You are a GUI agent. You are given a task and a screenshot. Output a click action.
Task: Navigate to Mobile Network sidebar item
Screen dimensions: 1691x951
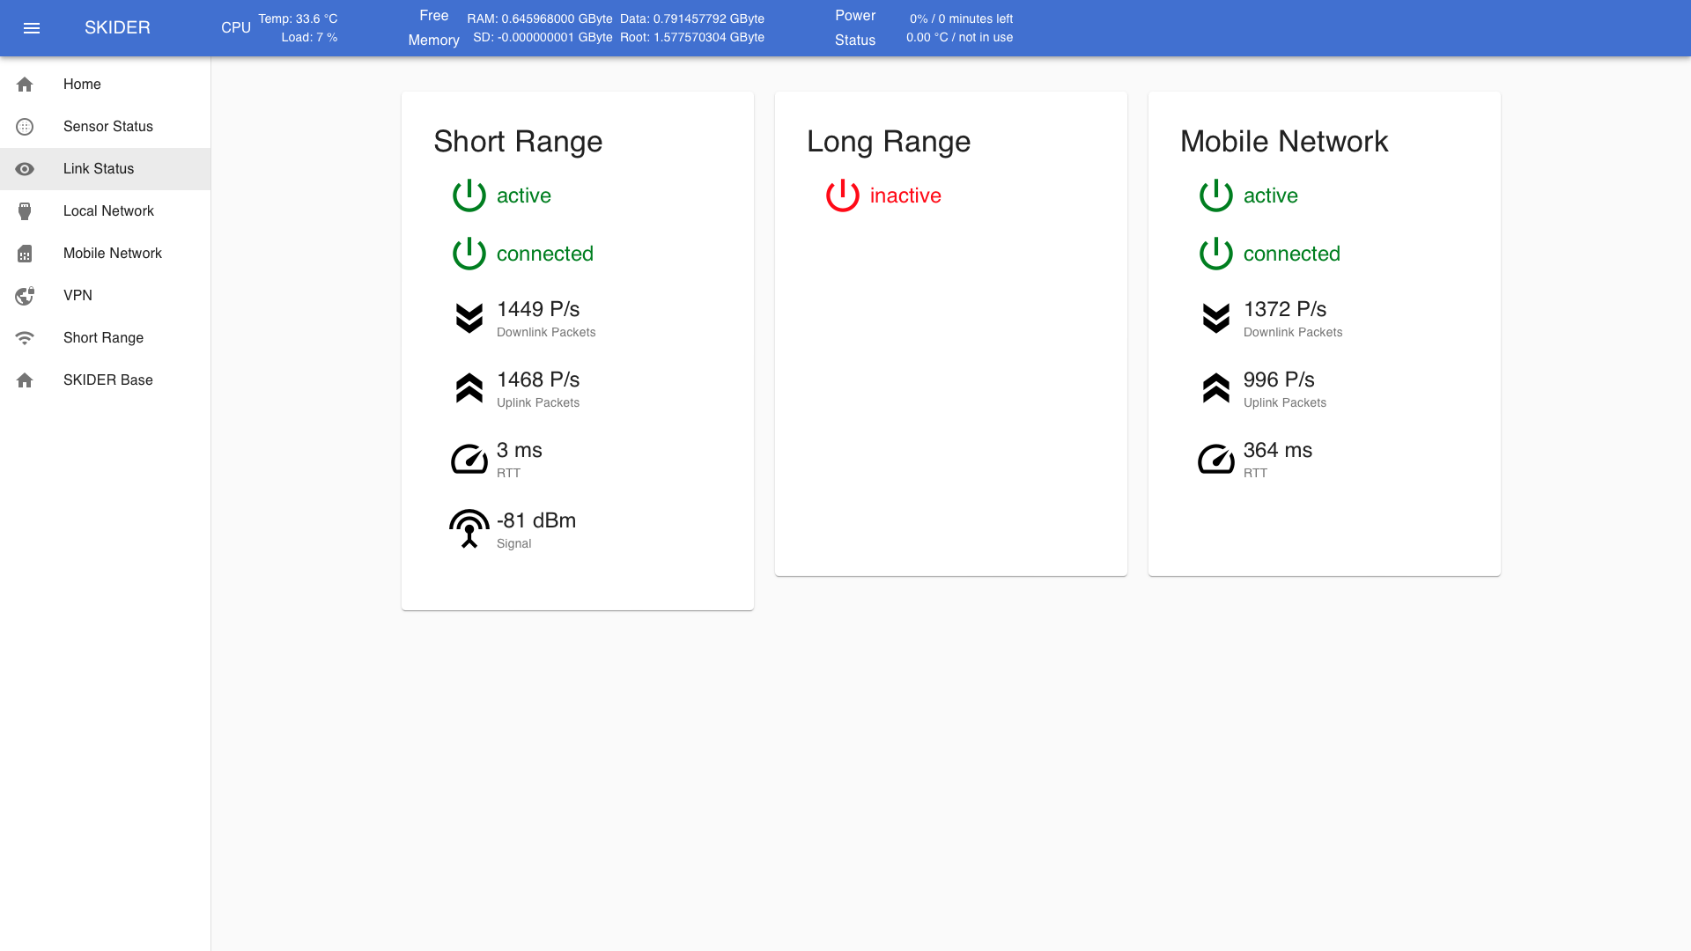click(x=106, y=254)
